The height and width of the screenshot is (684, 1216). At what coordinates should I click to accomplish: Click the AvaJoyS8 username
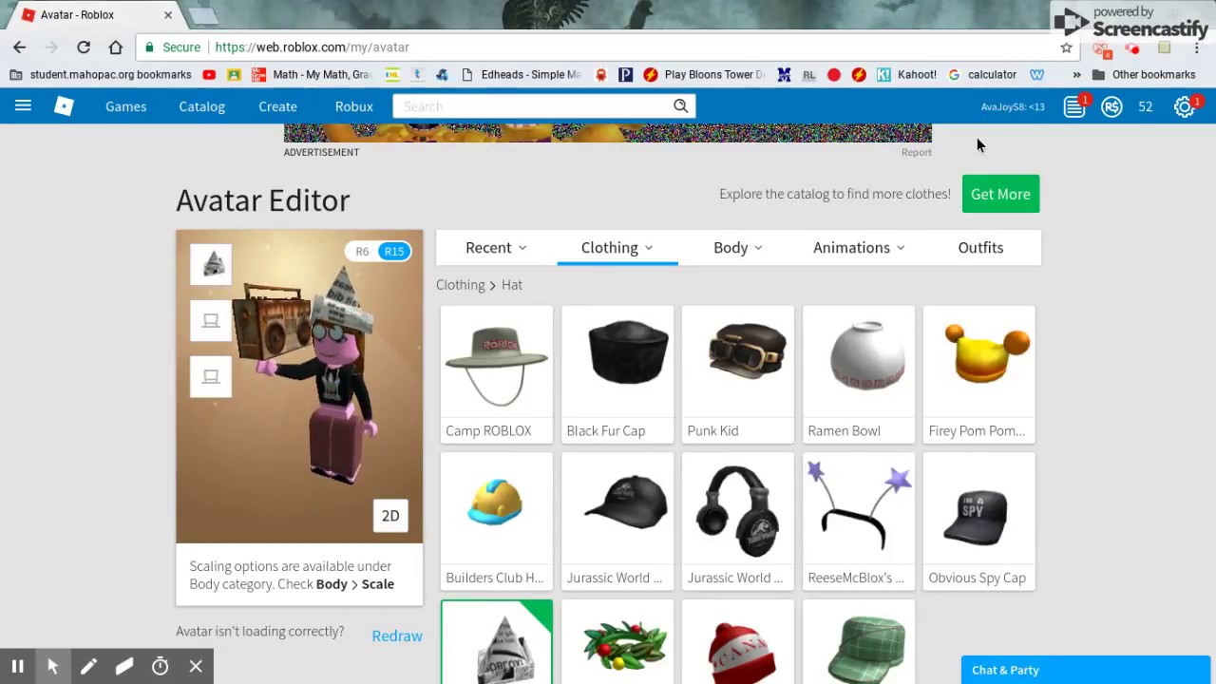click(x=1013, y=106)
